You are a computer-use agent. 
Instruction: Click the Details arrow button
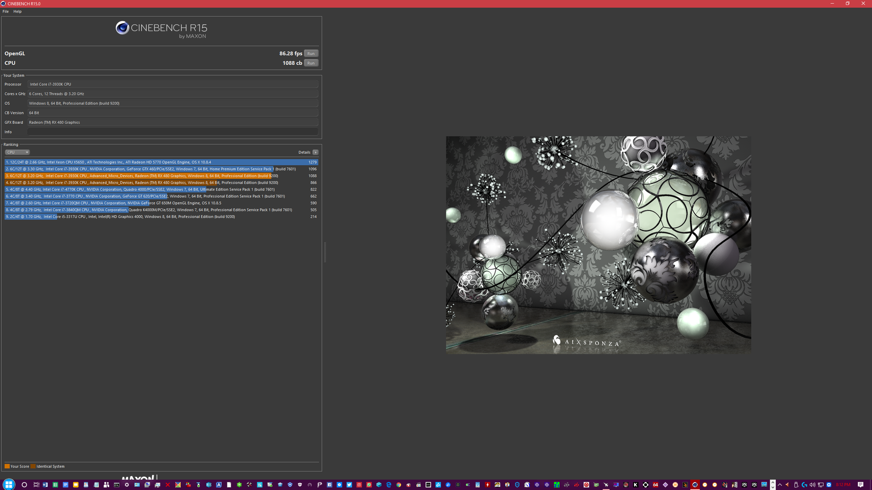[x=316, y=152]
